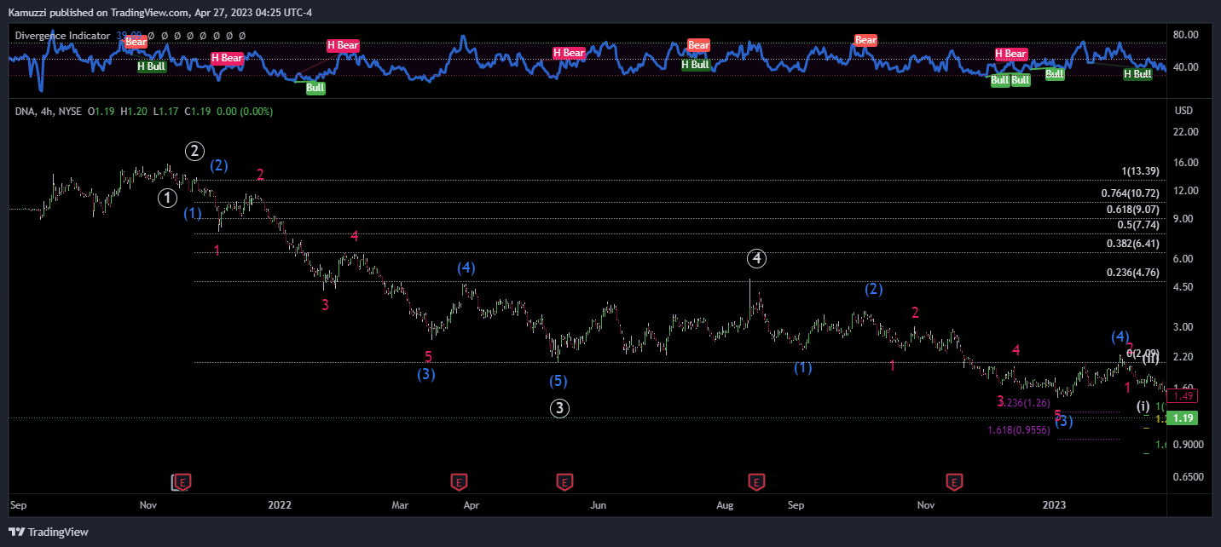Select the blue (5) wave label
The height and width of the screenshot is (547, 1221).
[558, 381]
